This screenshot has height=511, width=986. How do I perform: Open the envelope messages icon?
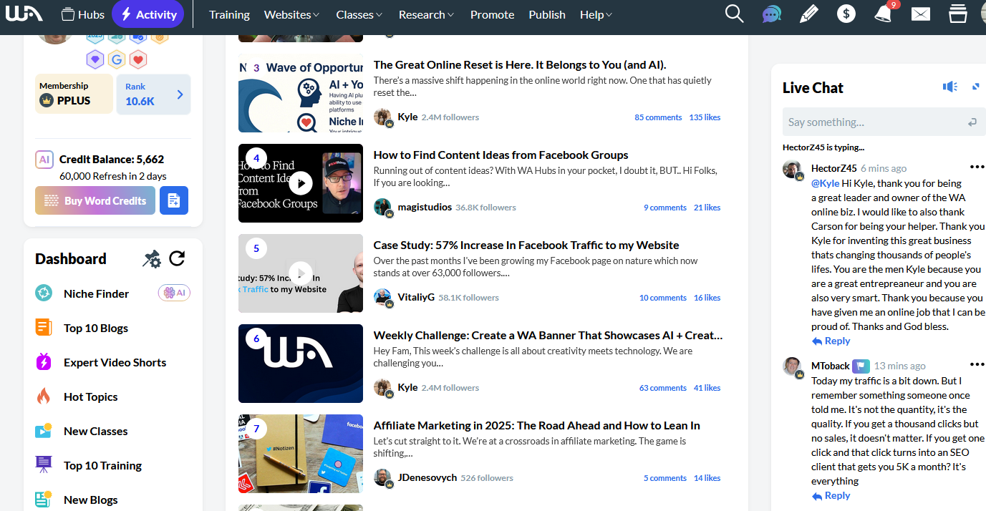[921, 14]
